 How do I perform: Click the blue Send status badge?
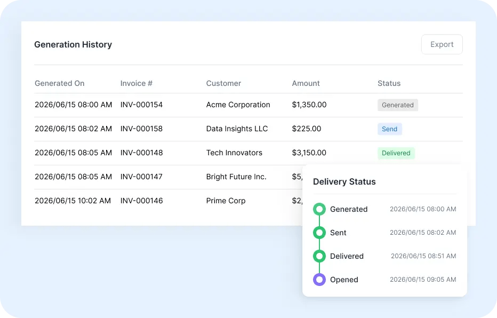coord(390,129)
